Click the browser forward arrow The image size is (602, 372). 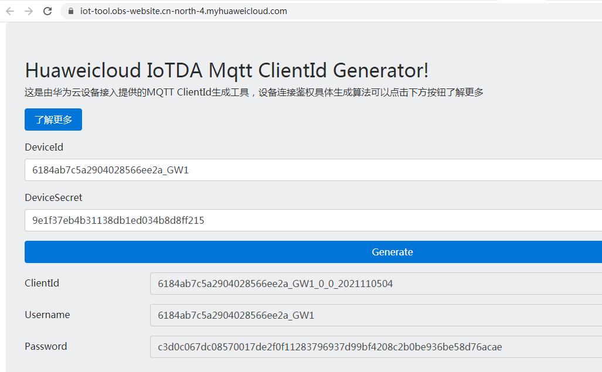click(x=29, y=11)
